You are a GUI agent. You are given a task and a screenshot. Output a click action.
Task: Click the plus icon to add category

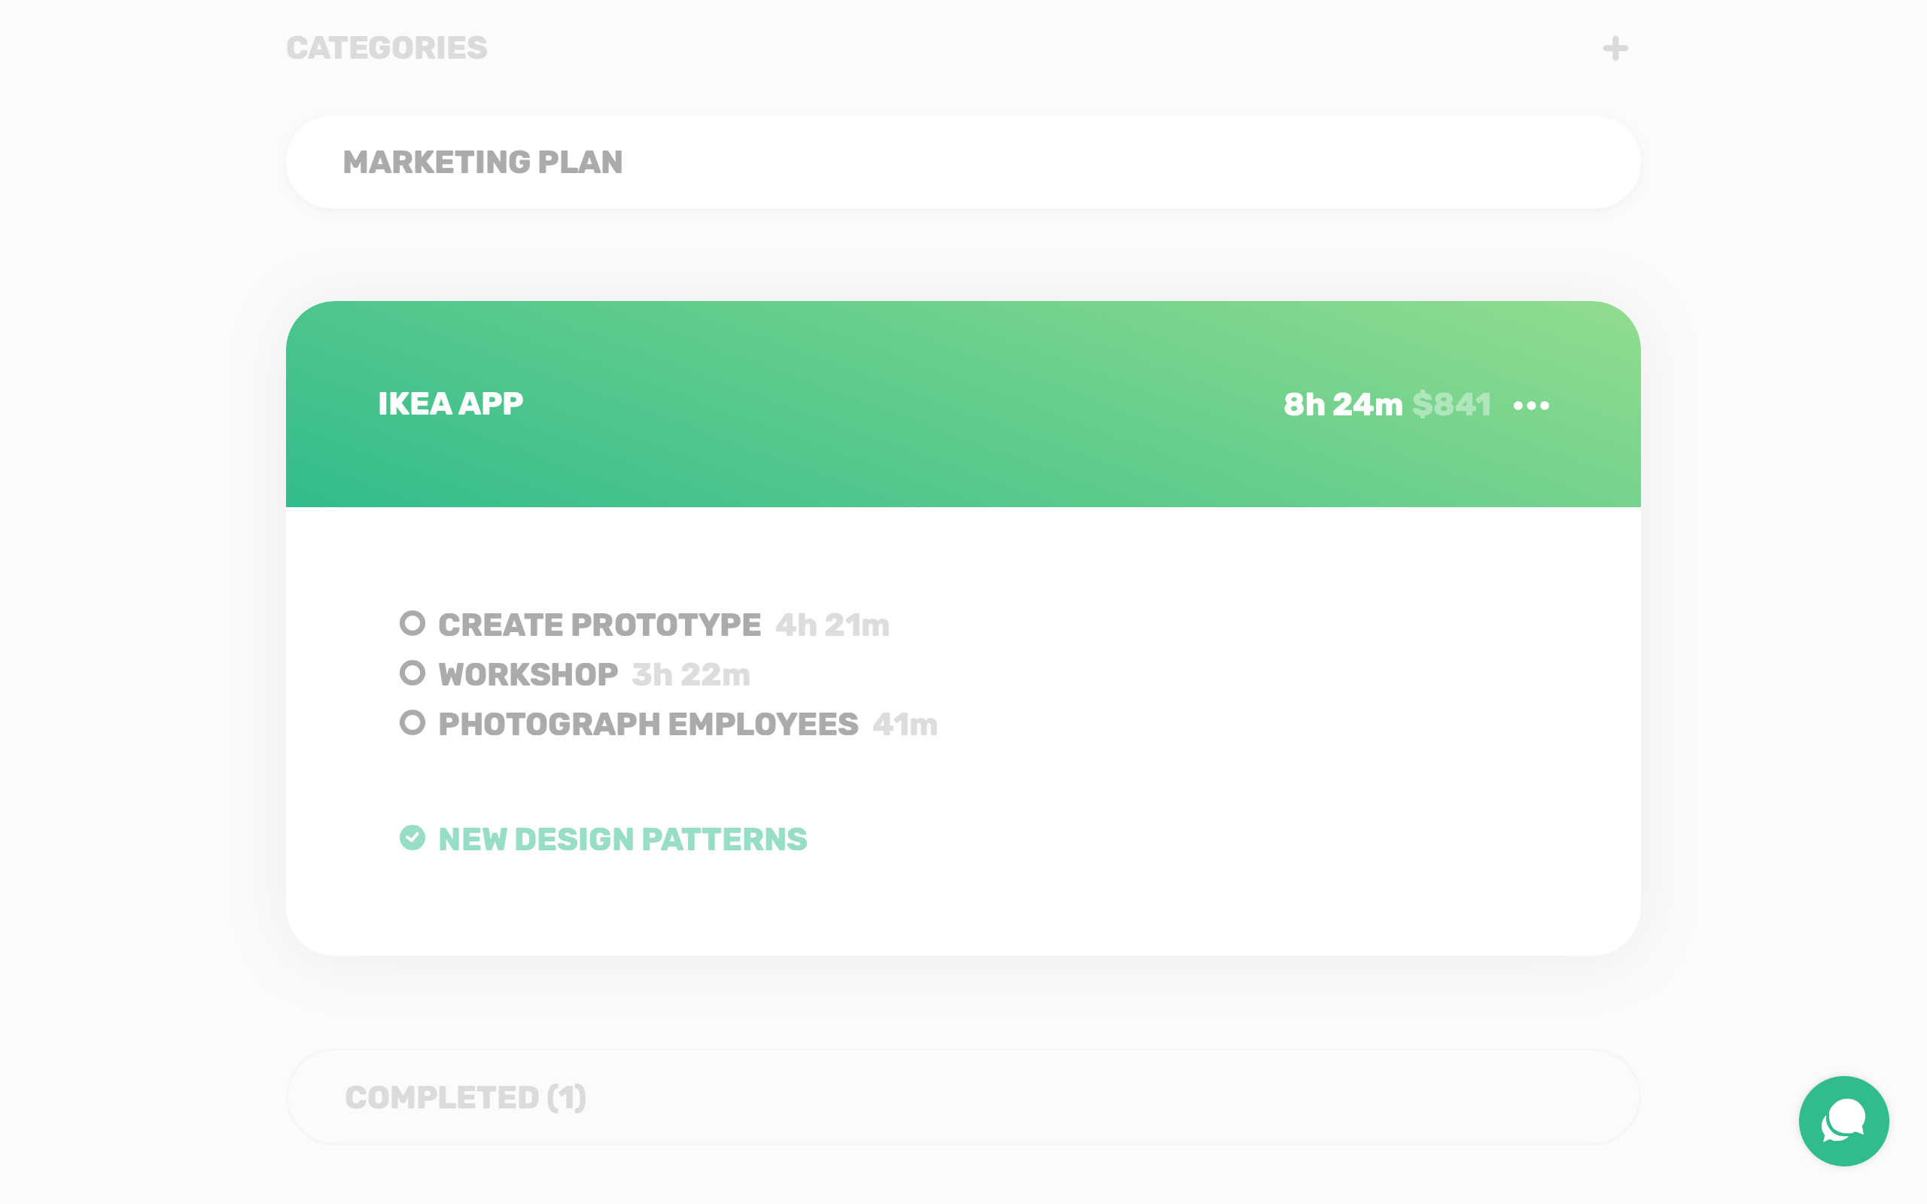[x=1615, y=49]
